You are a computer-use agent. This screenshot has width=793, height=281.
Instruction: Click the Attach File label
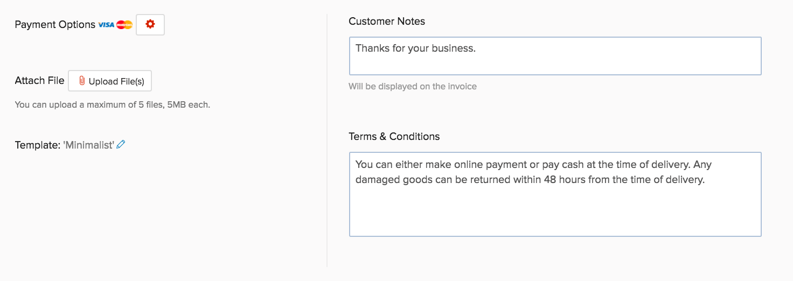39,81
